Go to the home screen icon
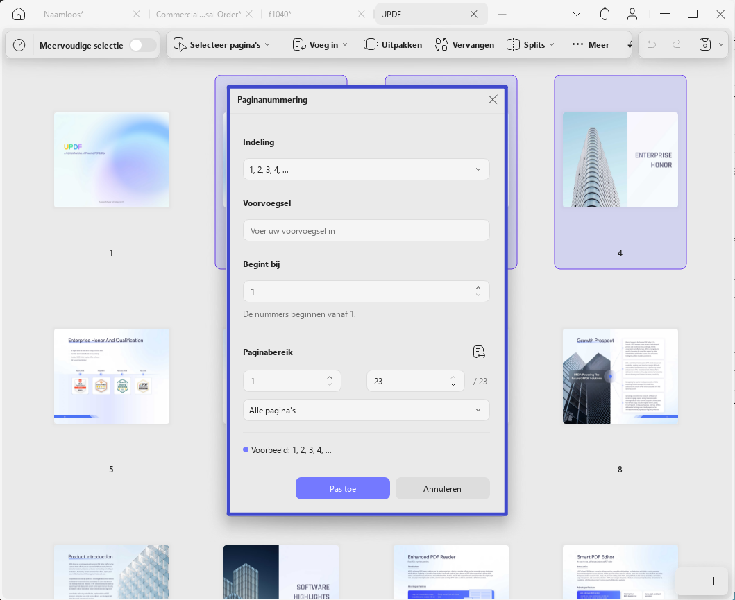 click(19, 14)
